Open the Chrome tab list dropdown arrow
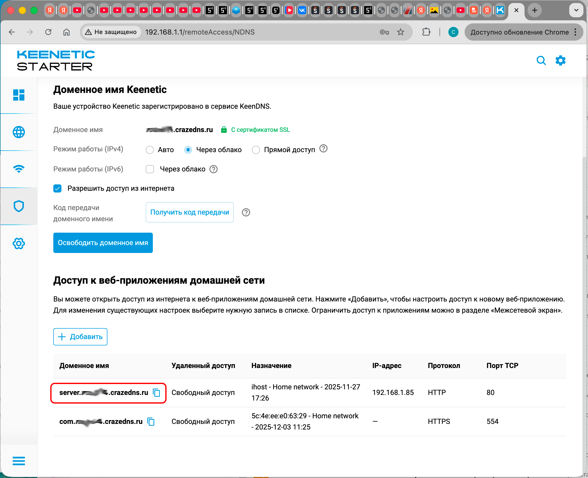This screenshot has height=478, width=588. tap(576, 10)
